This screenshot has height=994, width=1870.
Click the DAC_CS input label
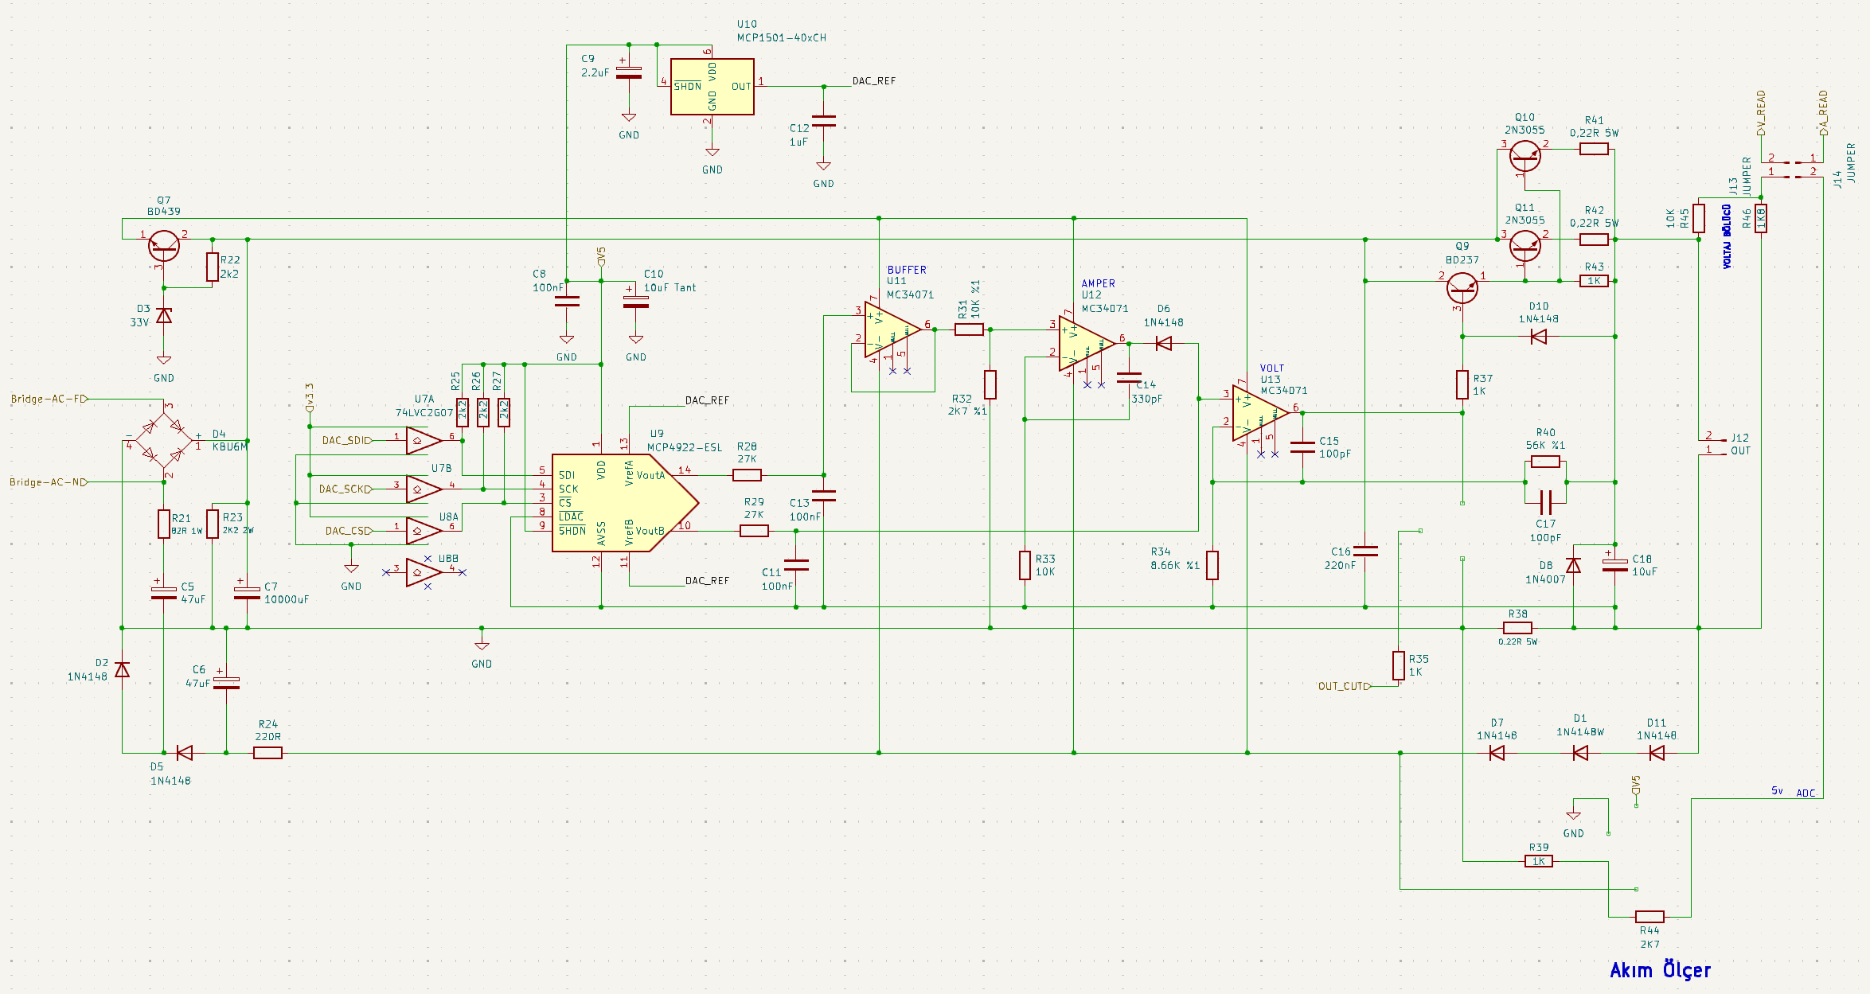pyautogui.click(x=349, y=531)
